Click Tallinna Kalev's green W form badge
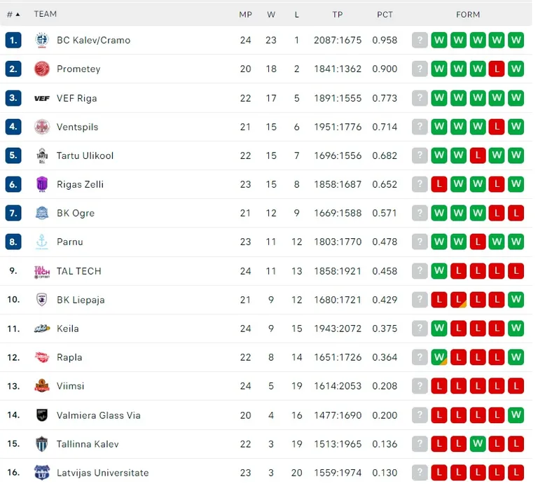 point(477,444)
